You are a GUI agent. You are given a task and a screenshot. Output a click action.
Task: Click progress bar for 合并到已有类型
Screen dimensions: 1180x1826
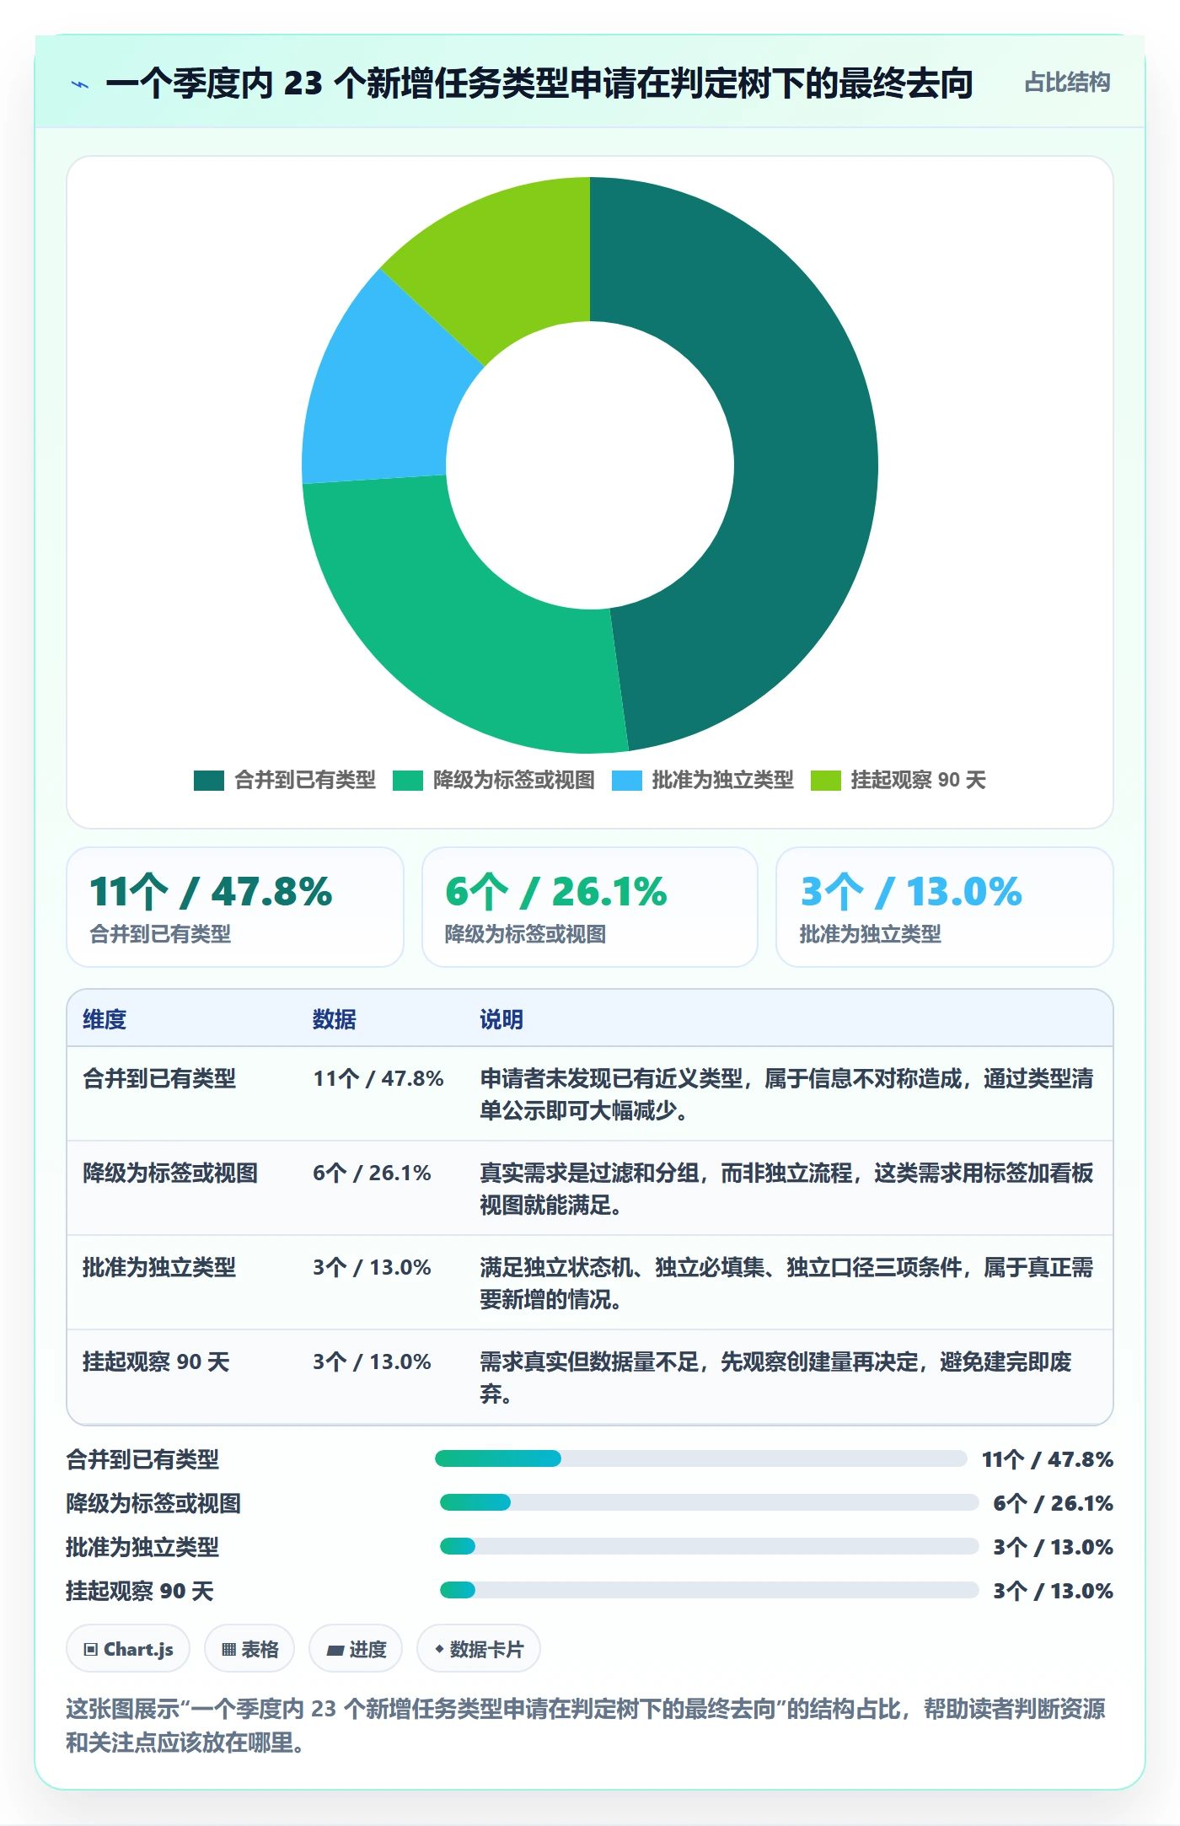pyautogui.click(x=700, y=1458)
